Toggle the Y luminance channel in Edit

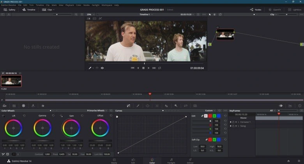coord(206,116)
